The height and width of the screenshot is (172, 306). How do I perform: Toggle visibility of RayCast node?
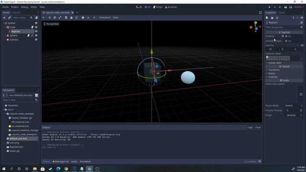tap(36, 31)
